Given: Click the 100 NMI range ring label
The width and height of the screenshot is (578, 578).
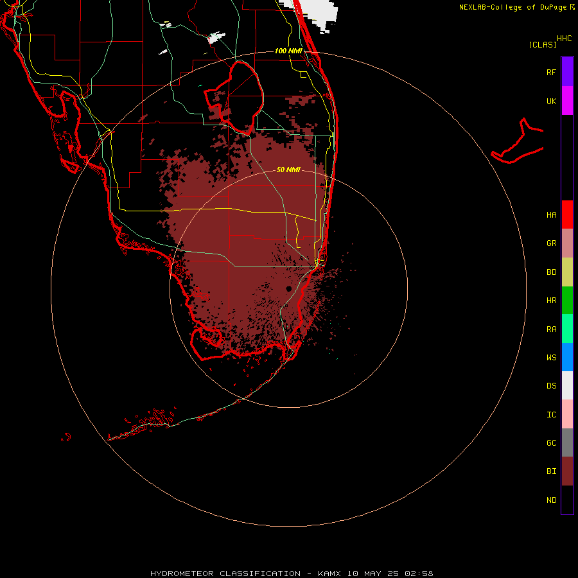Looking at the screenshot, I should click(x=288, y=51).
